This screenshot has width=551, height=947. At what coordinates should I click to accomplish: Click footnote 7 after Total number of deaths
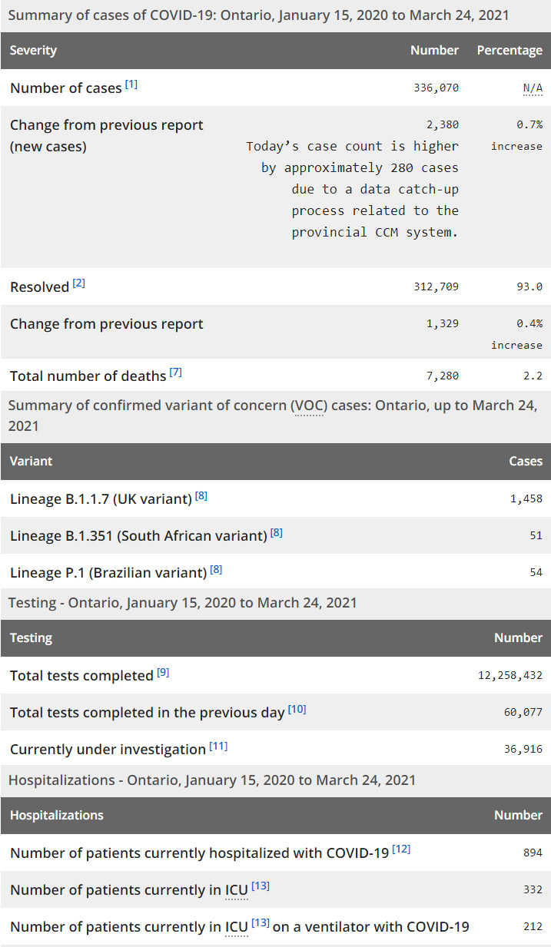click(175, 373)
